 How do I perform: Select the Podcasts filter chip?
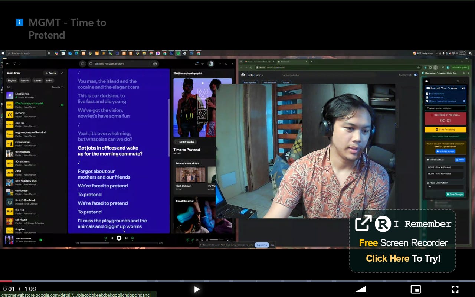click(25, 81)
